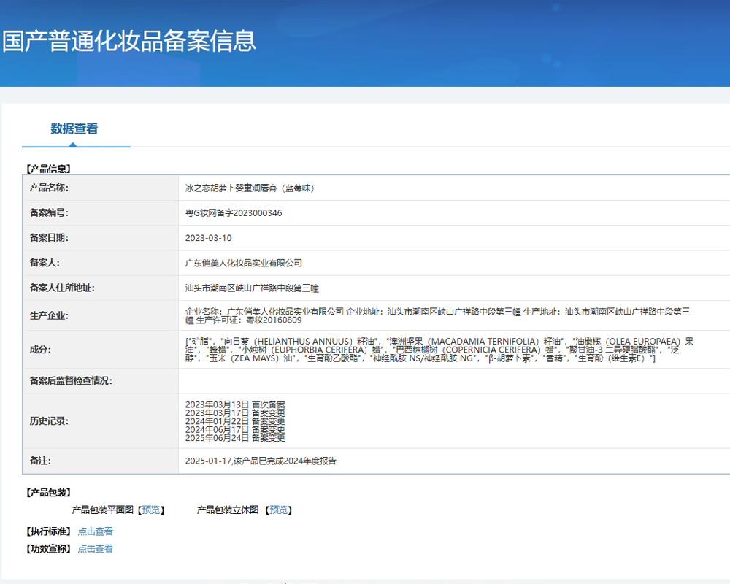730x584 pixels.
Task: Click the empty 备案后监督检查情况 value cell
Action: pos(453,381)
